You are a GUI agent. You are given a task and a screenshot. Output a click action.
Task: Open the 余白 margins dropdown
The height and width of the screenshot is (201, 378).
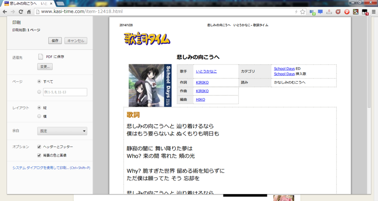coord(62,131)
